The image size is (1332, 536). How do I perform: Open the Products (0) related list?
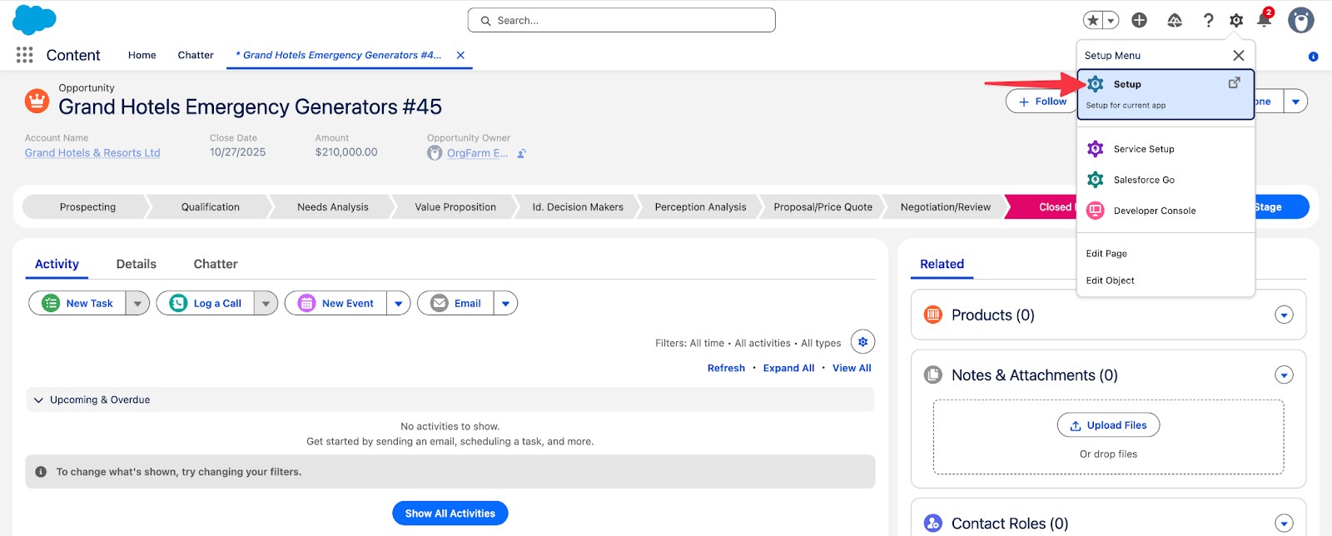[993, 315]
